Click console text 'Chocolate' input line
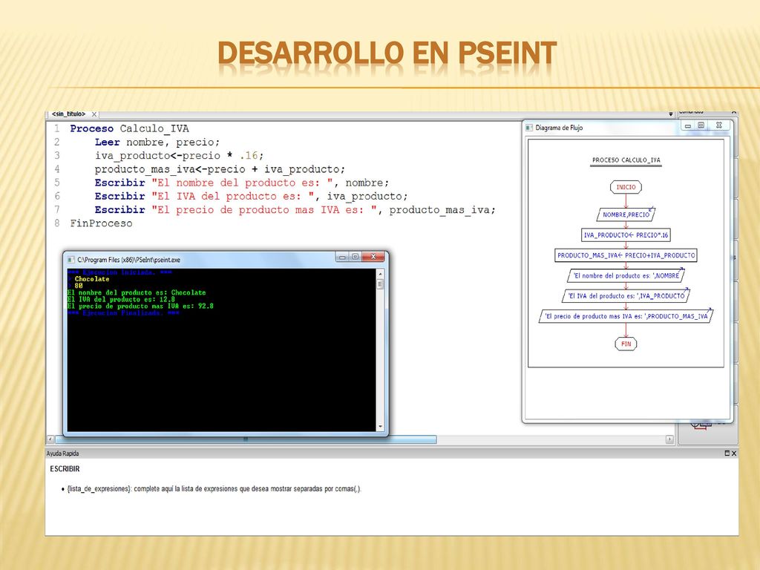The height and width of the screenshot is (570, 760). [x=91, y=279]
